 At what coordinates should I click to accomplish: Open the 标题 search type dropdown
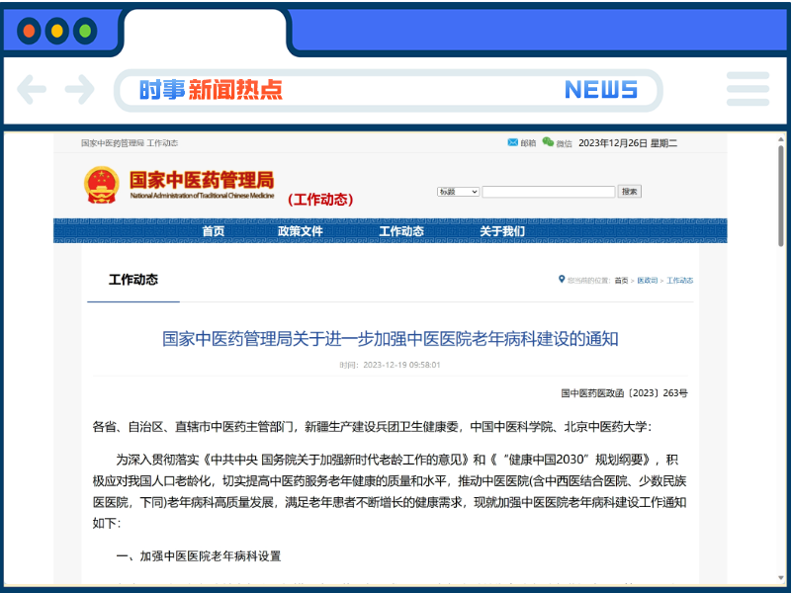(458, 191)
